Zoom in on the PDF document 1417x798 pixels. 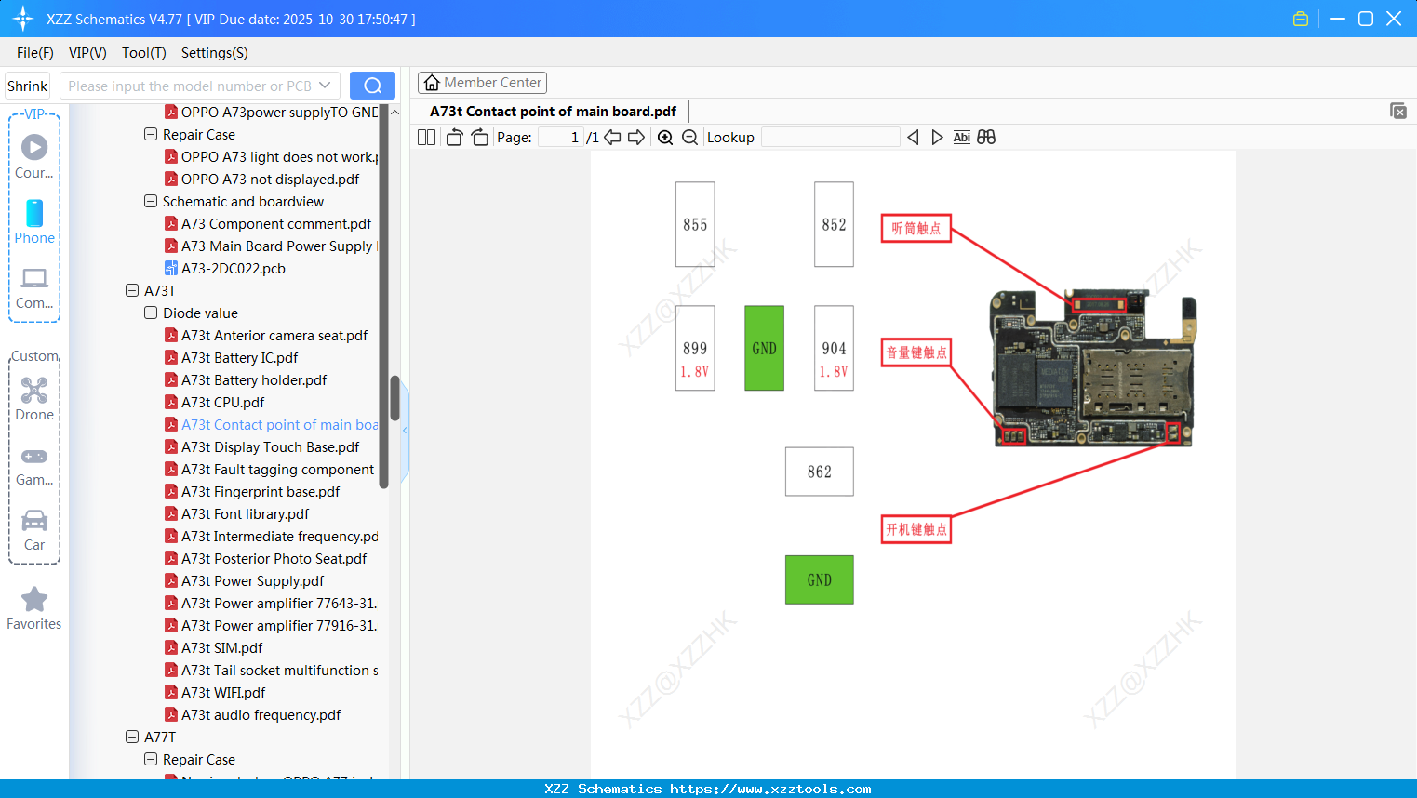[x=665, y=137]
